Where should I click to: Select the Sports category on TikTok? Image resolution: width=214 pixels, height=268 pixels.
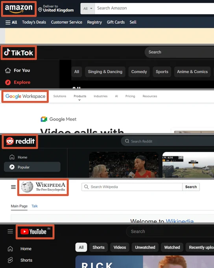[x=162, y=72]
